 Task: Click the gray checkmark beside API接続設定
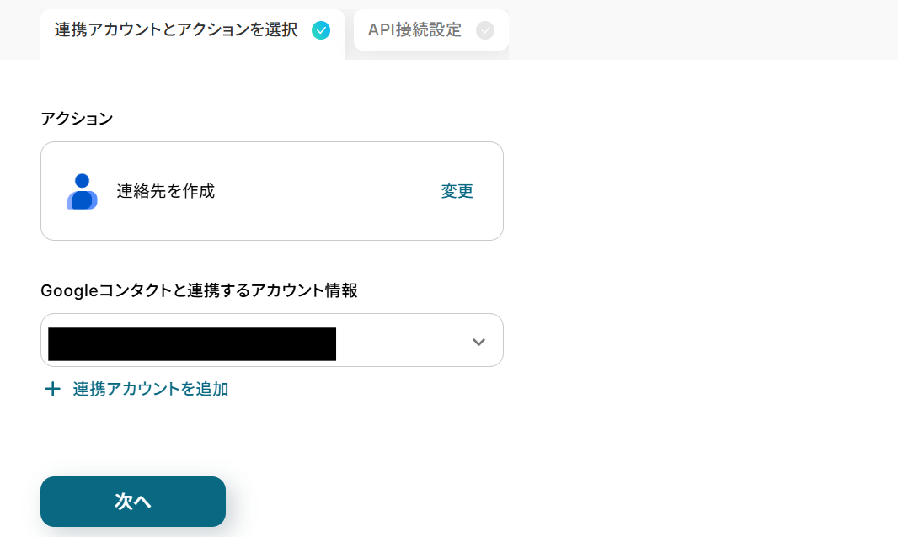point(485,30)
